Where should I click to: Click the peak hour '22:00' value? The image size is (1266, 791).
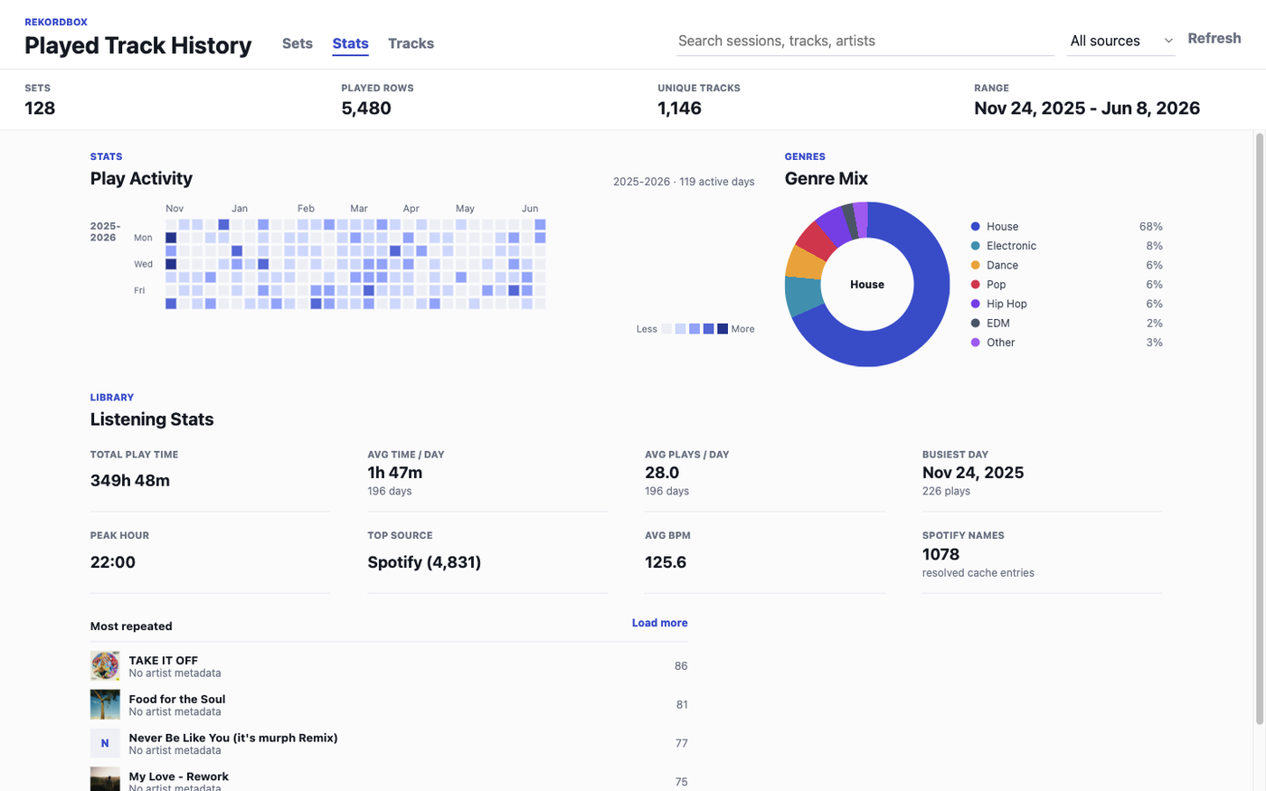click(113, 562)
